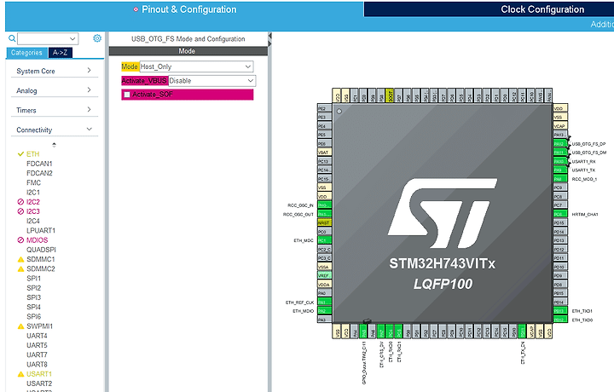614x392 pixels.
Task: Open the Clock Configuration tab
Action: (542, 9)
